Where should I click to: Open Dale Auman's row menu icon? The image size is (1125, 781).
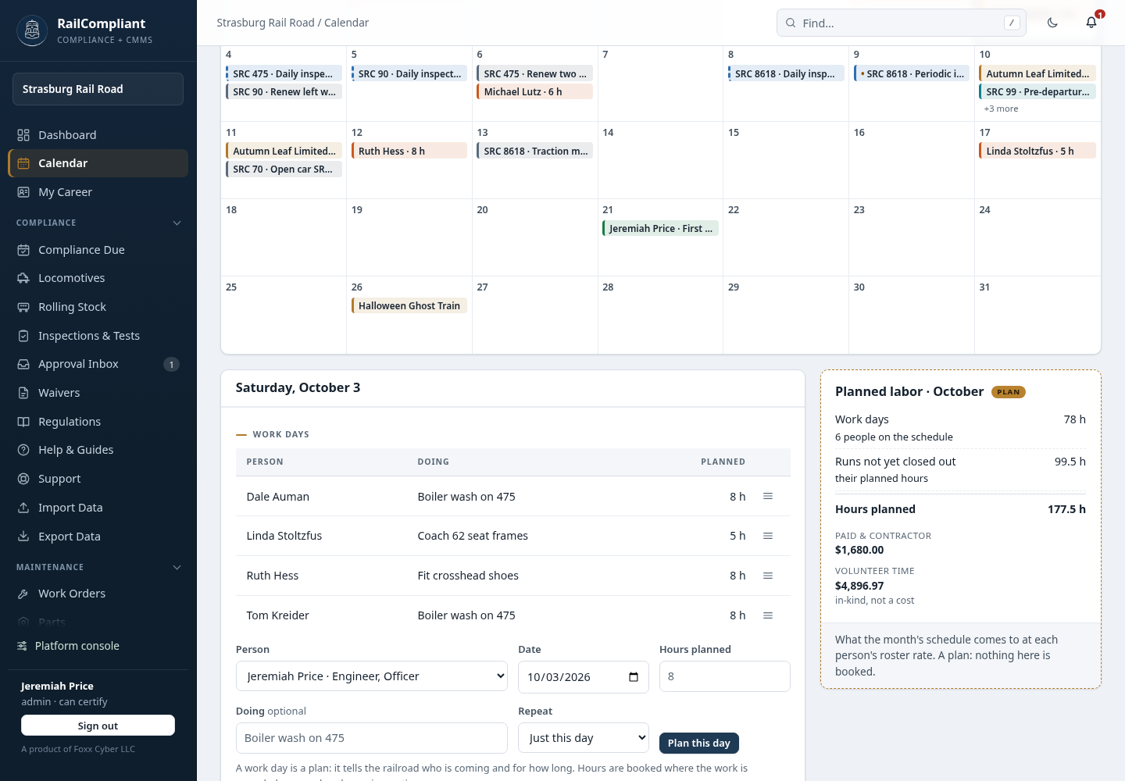[x=768, y=496]
